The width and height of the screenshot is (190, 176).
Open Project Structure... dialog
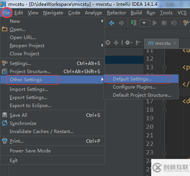(x=52, y=72)
